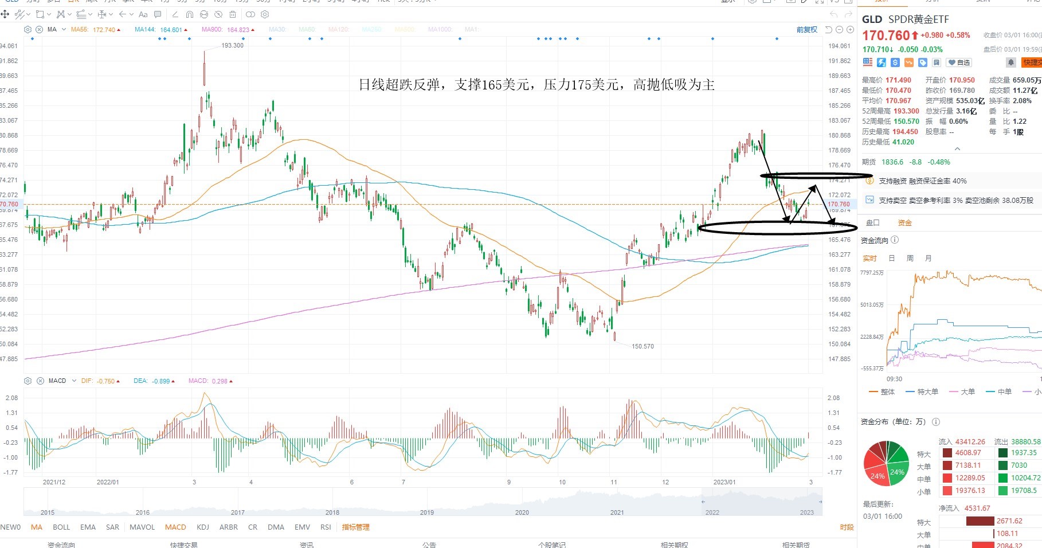Select the Fibonacci channel lines tool
This screenshot has width=1042, height=548.
81,14
